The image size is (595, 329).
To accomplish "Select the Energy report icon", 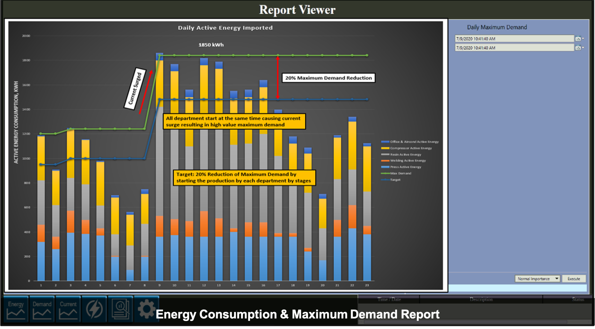I will point(16,309).
